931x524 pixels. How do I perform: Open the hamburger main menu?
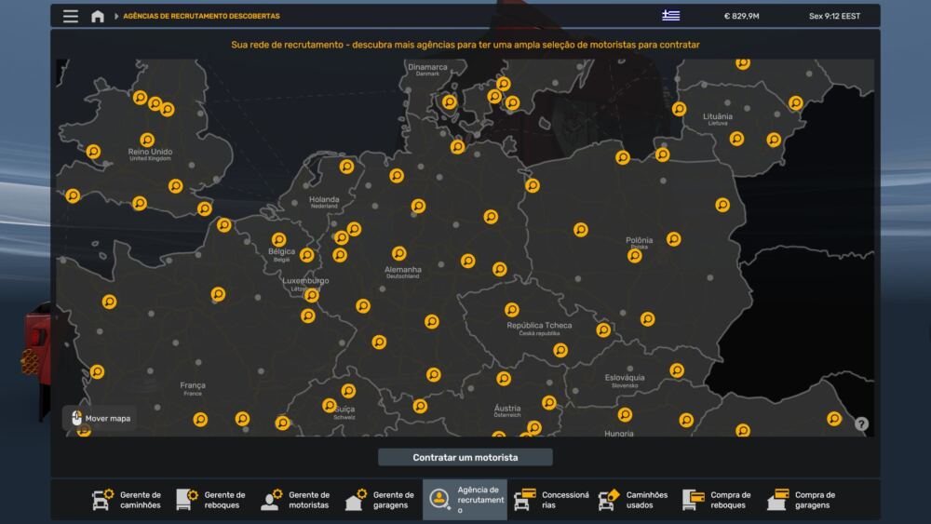(x=71, y=16)
